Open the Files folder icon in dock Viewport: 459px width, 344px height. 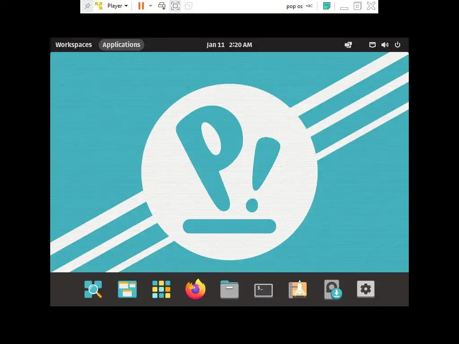click(x=229, y=289)
